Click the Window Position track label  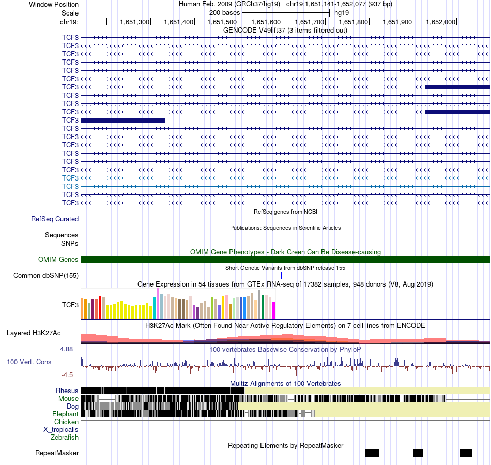54,4
